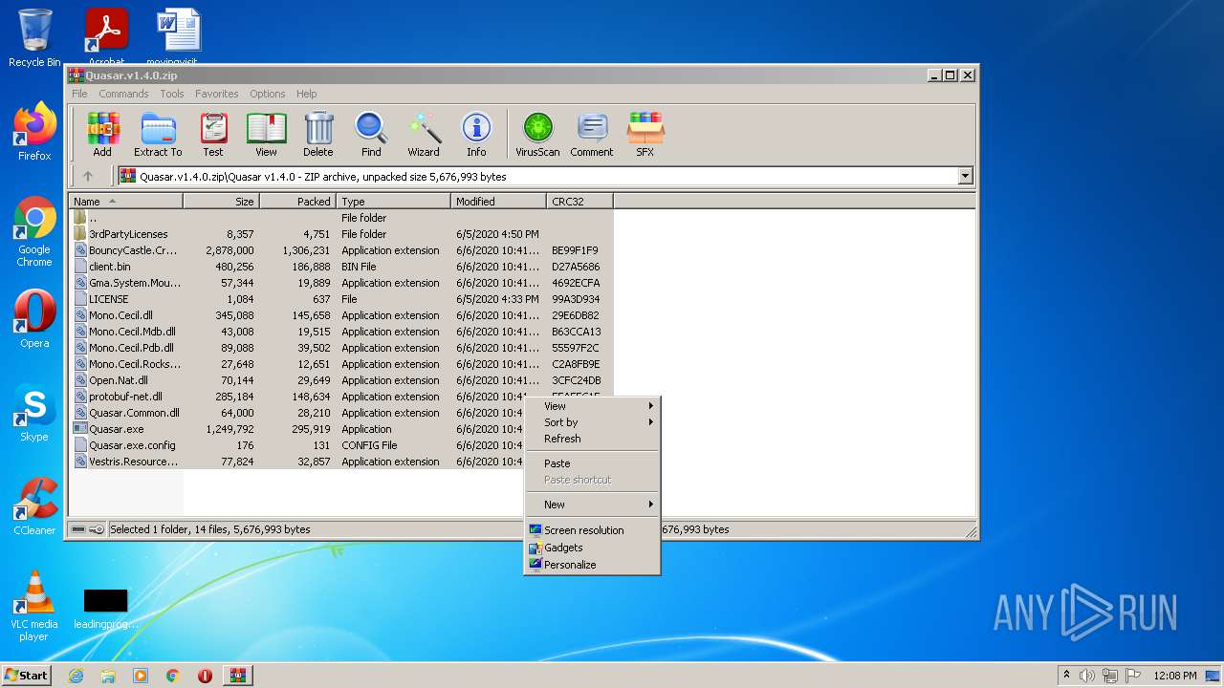
Task: Sort by the Modified column header
Action: (498, 201)
